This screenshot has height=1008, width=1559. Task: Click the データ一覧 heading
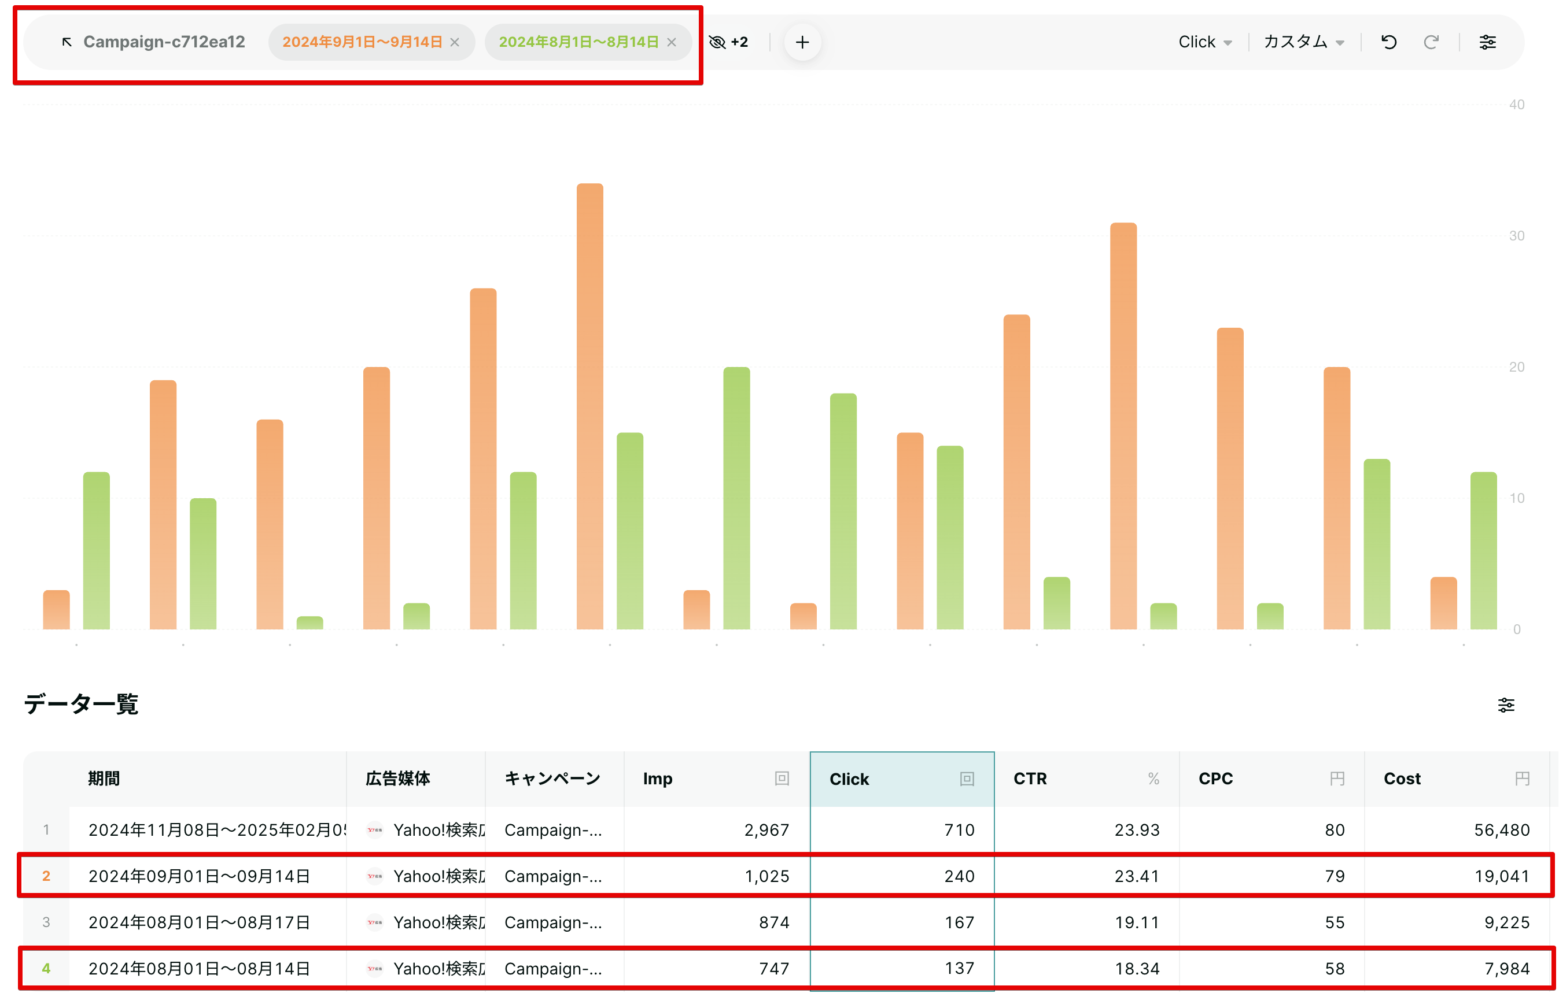click(81, 705)
